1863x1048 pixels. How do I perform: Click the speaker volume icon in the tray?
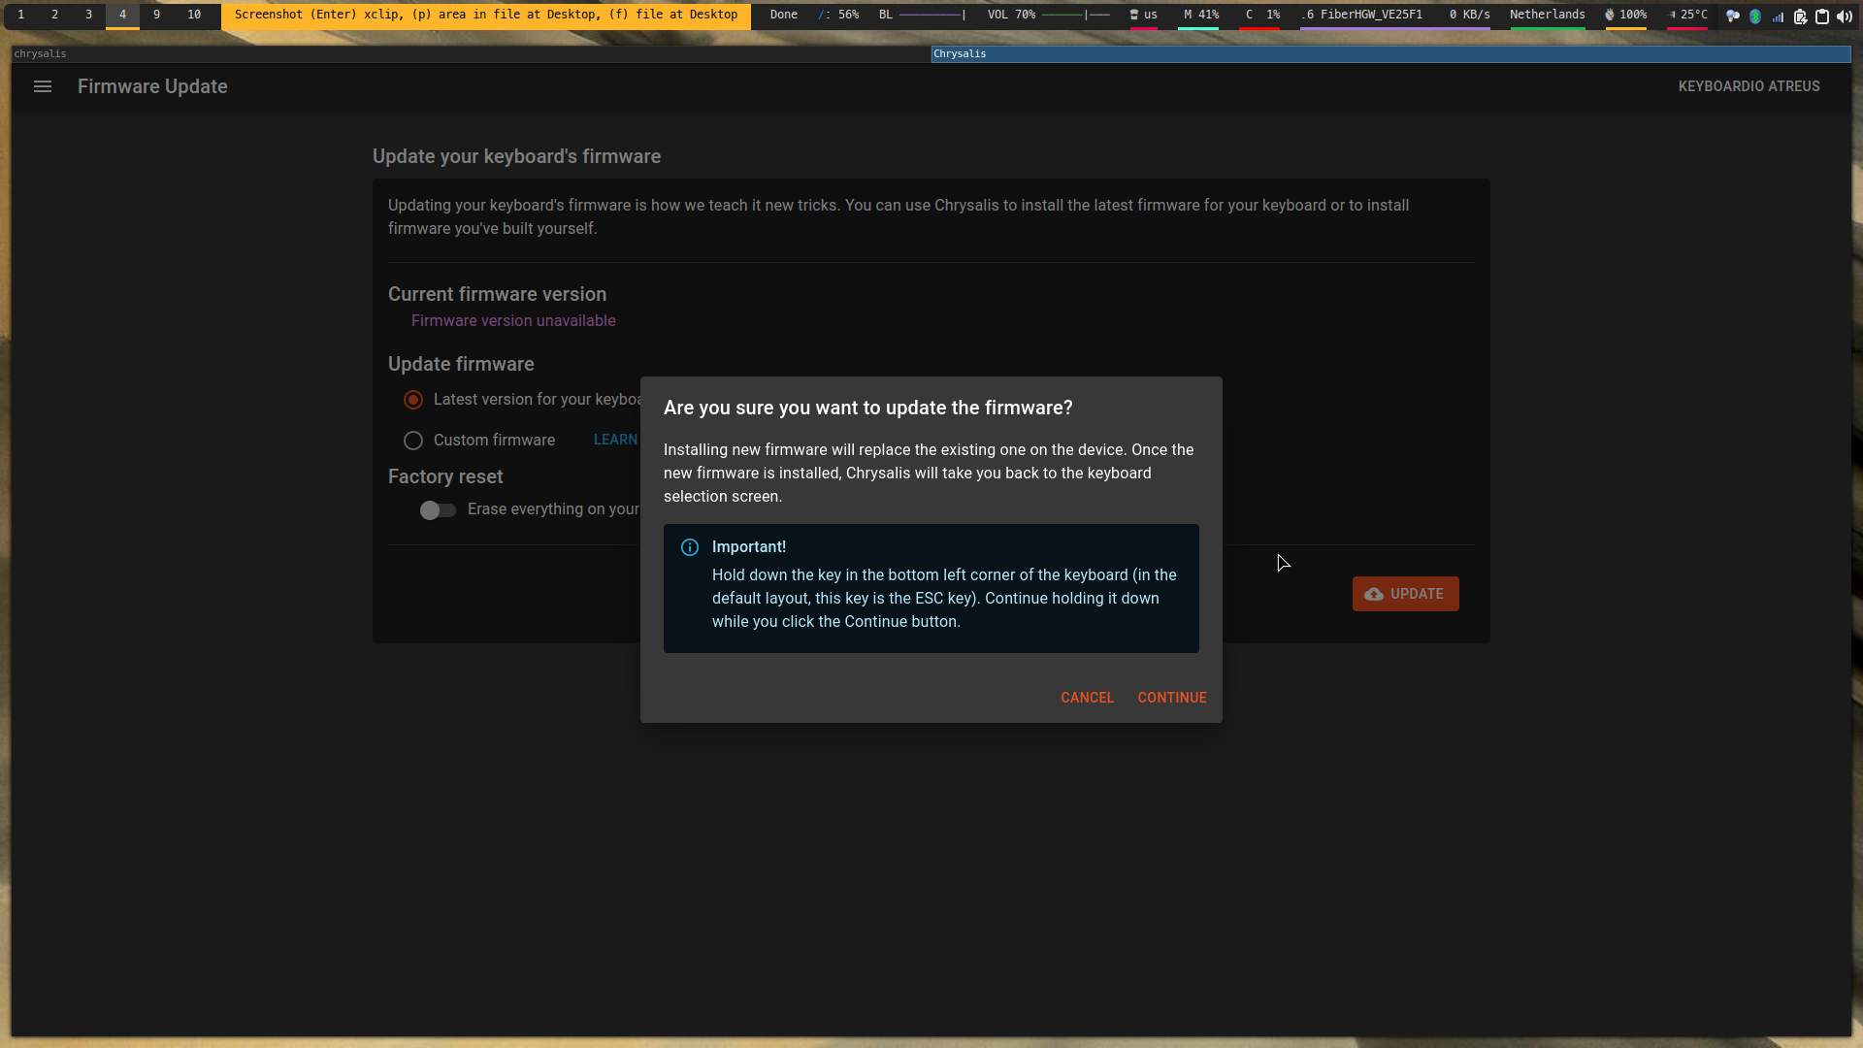(1845, 16)
